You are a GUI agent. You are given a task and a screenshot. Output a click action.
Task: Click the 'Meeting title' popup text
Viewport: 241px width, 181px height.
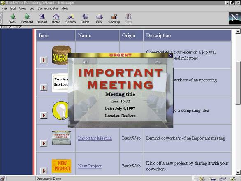point(120,94)
